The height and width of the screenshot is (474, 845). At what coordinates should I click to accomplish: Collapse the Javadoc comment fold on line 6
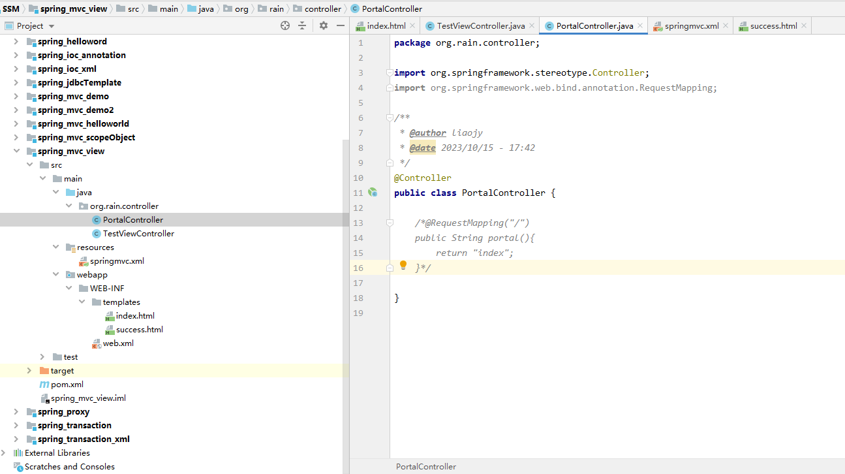click(390, 118)
